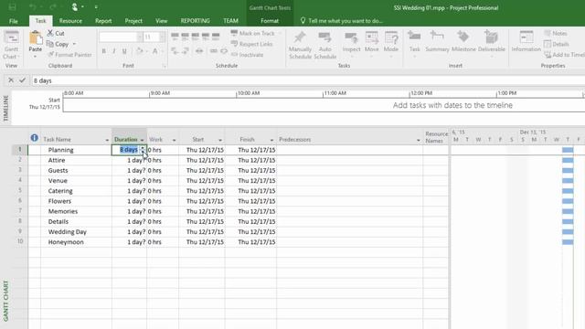Set task to Auto Schedule

(x=325, y=45)
